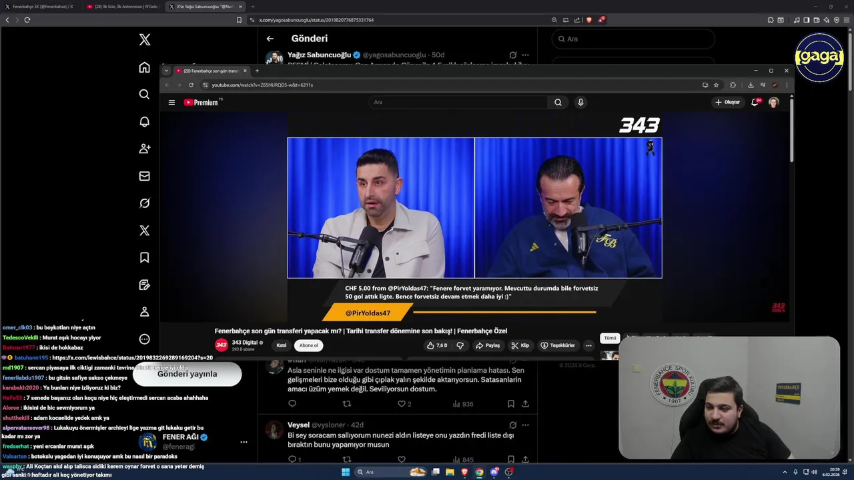Open 343 Digital channel avatar
This screenshot has width=854, height=480.
(x=221, y=345)
